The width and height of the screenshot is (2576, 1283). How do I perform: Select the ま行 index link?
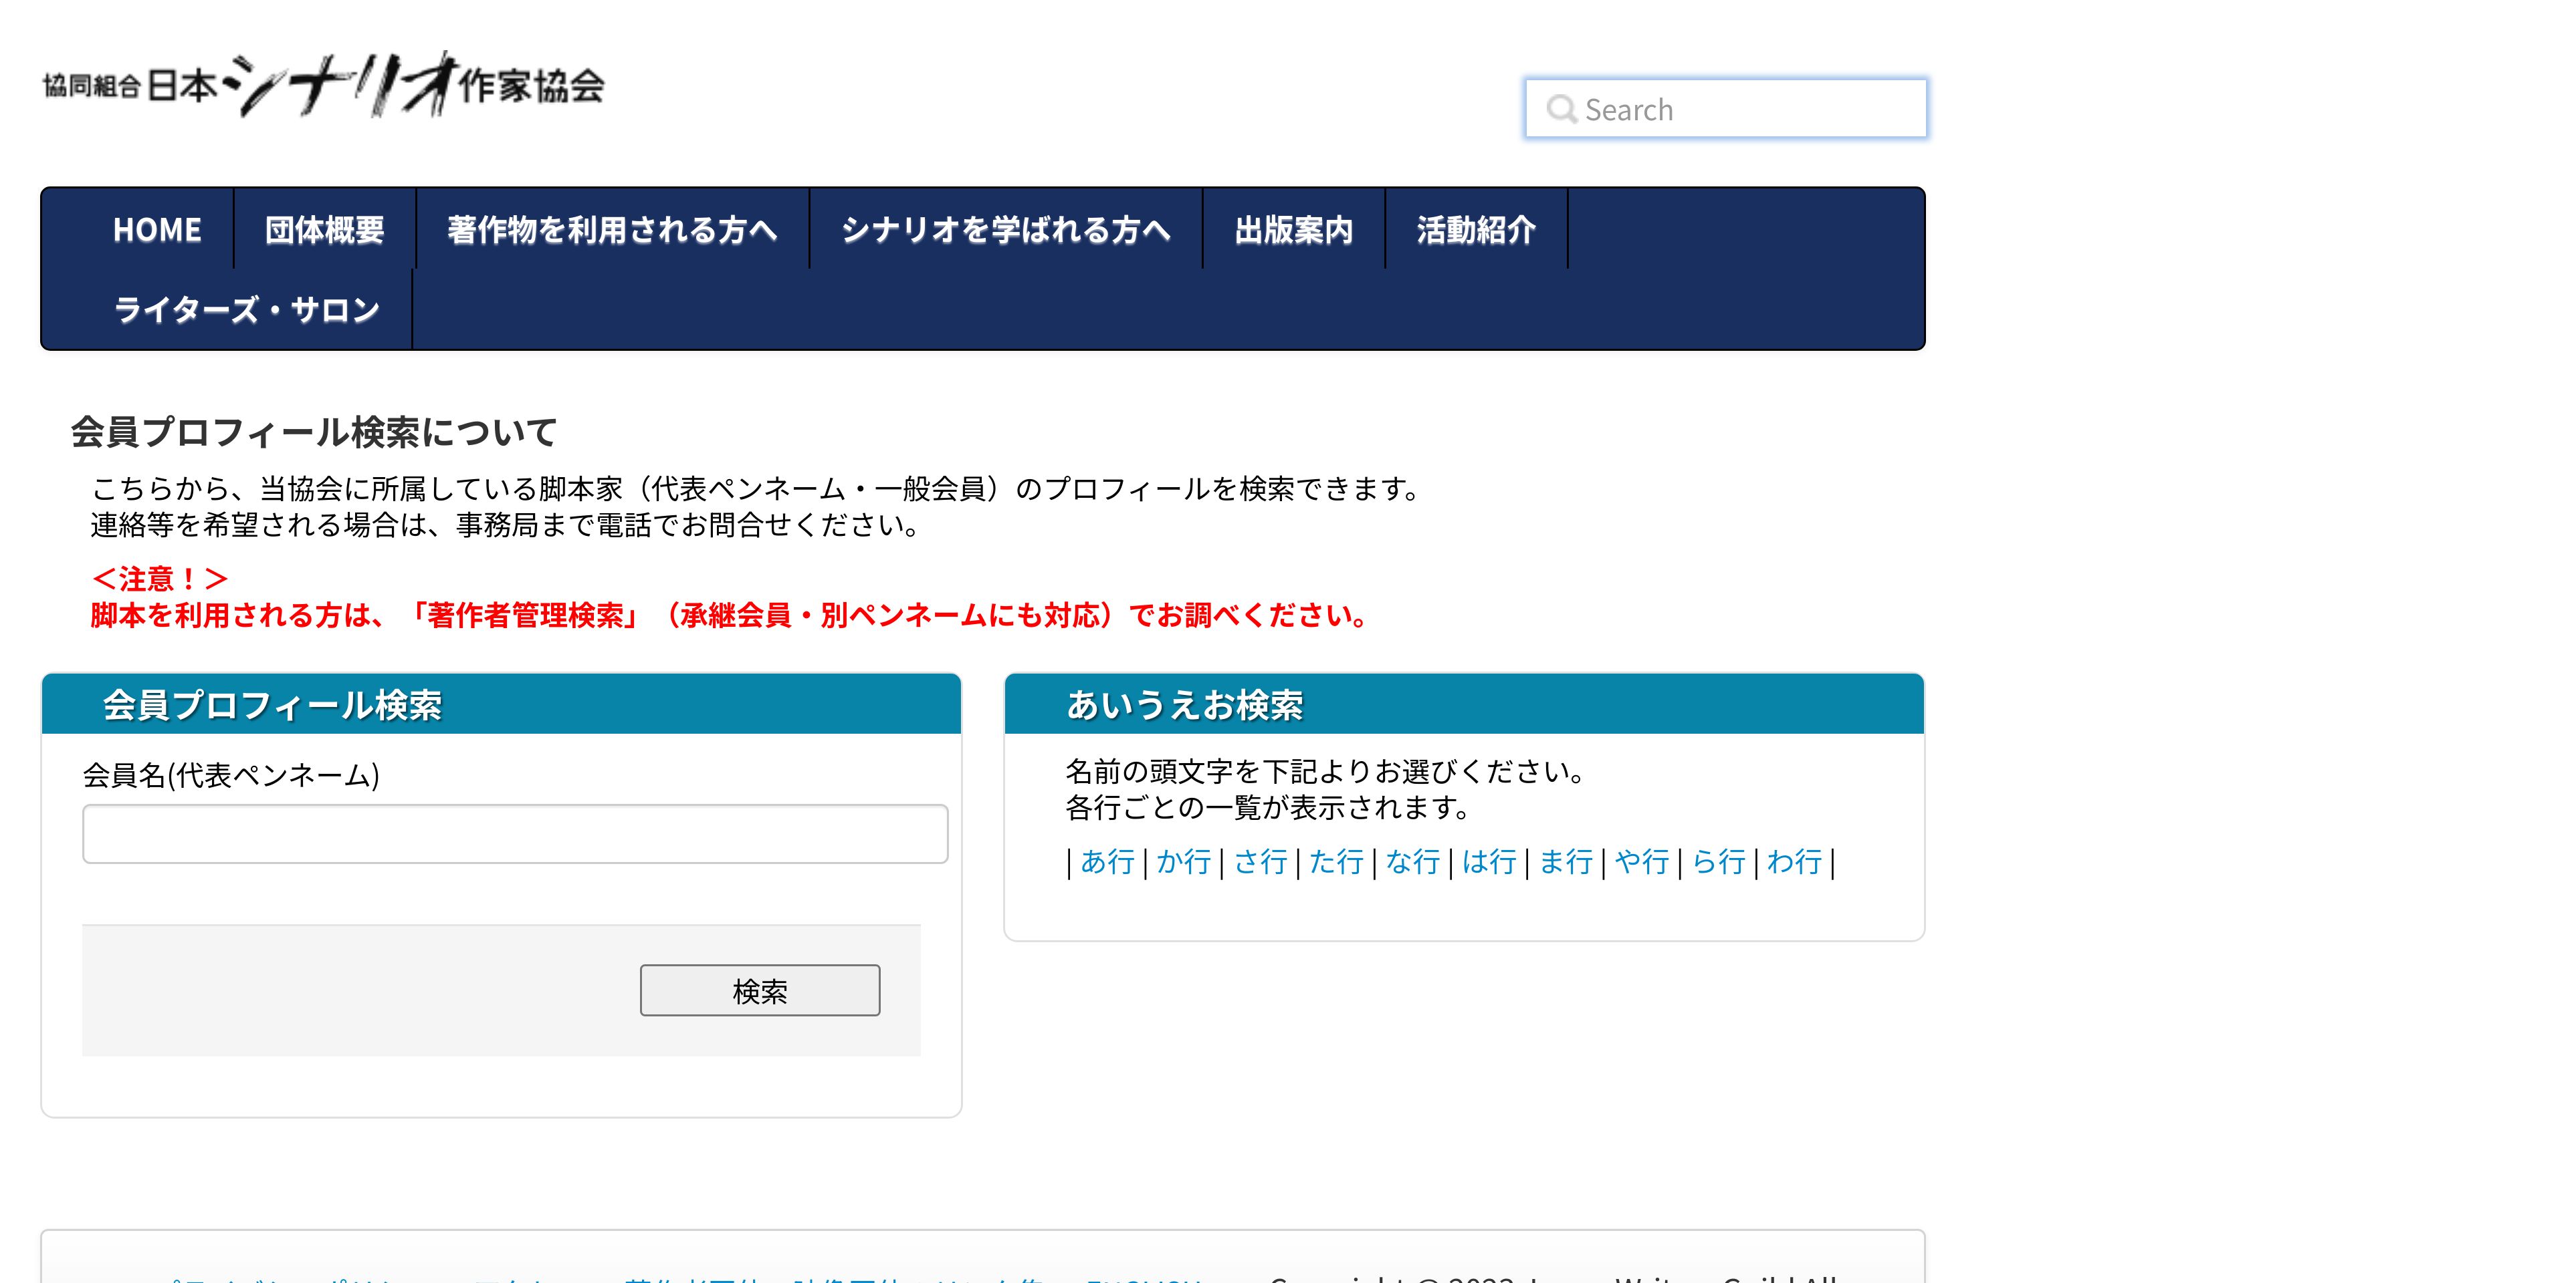pos(1566,861)
